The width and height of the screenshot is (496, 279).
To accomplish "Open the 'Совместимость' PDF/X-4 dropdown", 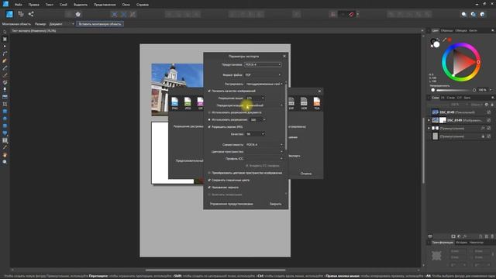I will coord(264,145).
